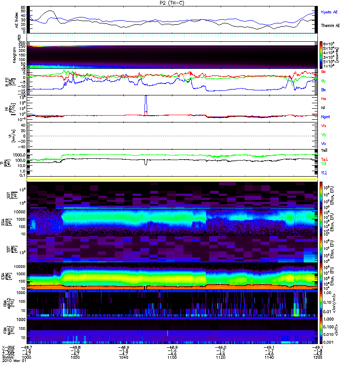Click the 1100 time tick label
This screenshot has width=344, height=367.
coord(172,357)
